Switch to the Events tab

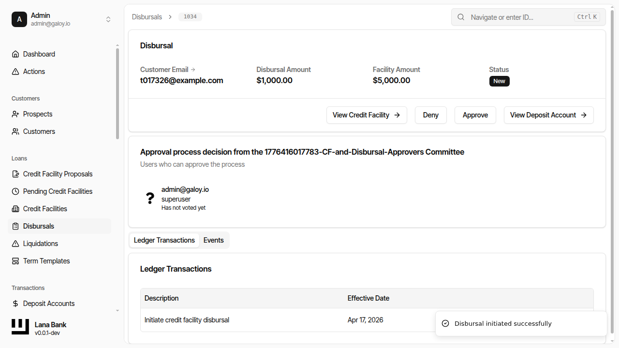pos(213,240)
